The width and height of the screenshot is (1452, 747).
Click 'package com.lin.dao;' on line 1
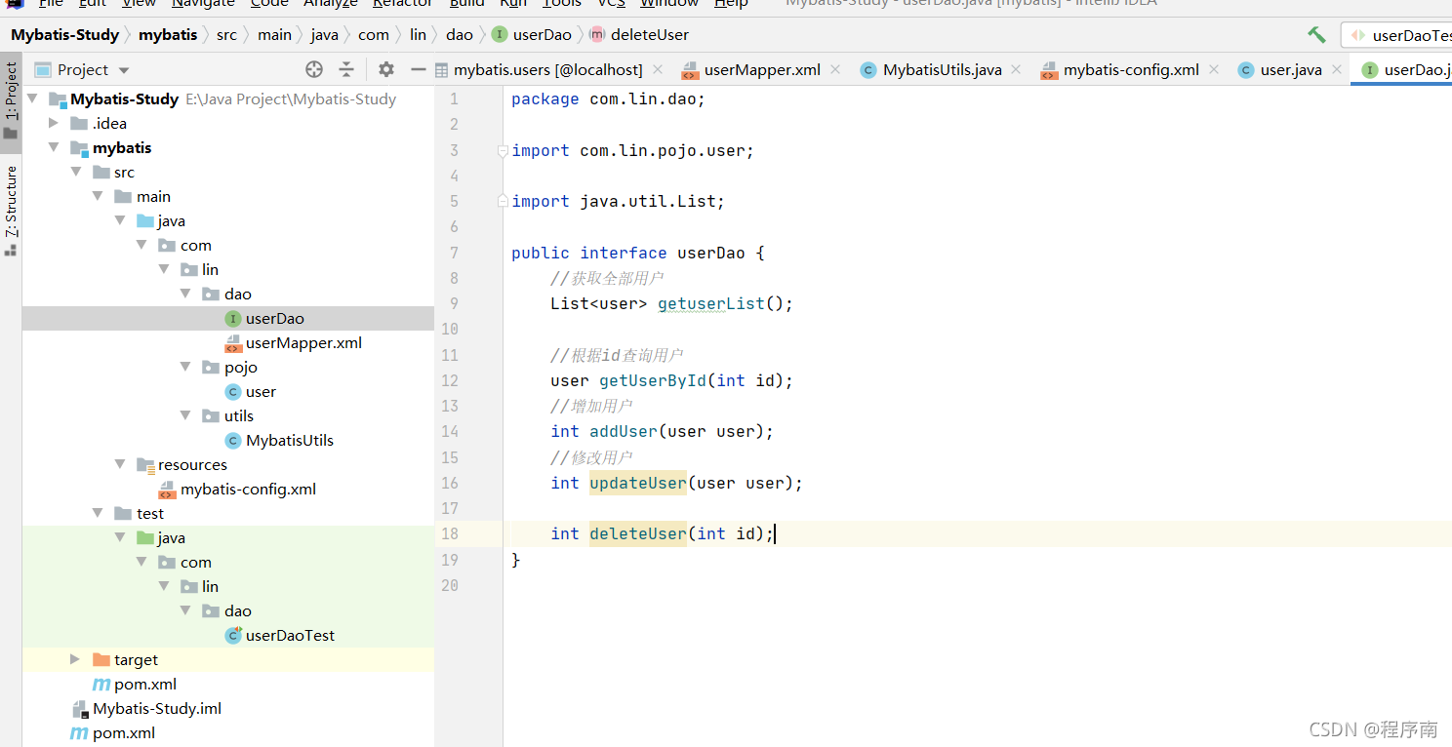pyautogui.click(x=608, y=98)
